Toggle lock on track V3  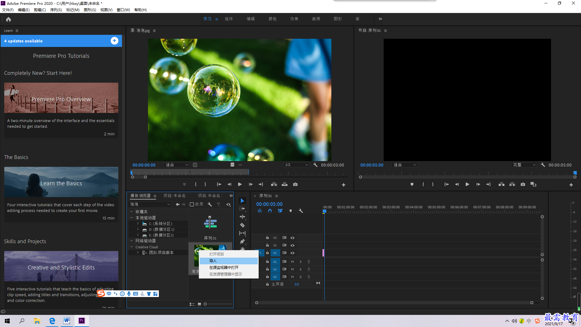(x=267, y=238)
